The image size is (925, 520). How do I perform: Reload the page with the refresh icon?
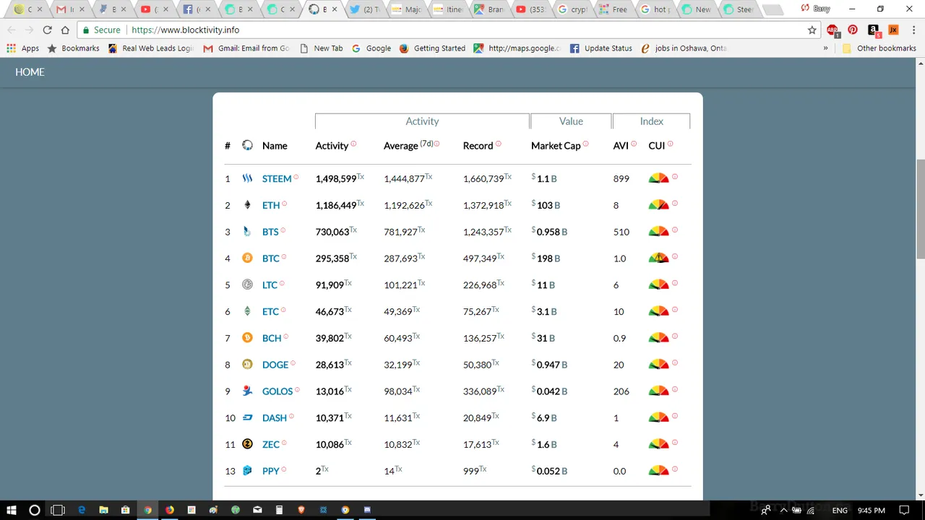click(x=47, y=30)
